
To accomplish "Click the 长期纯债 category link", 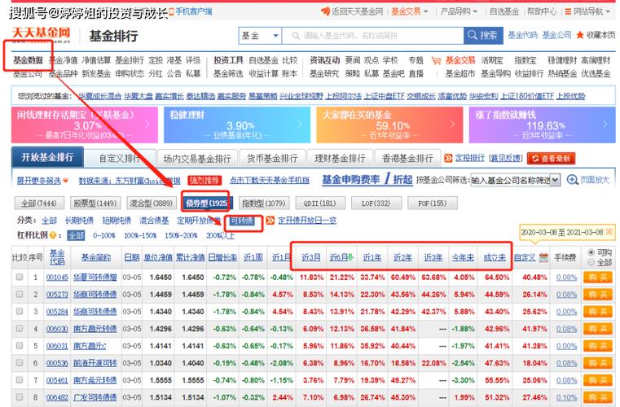I will coord(79,221).
